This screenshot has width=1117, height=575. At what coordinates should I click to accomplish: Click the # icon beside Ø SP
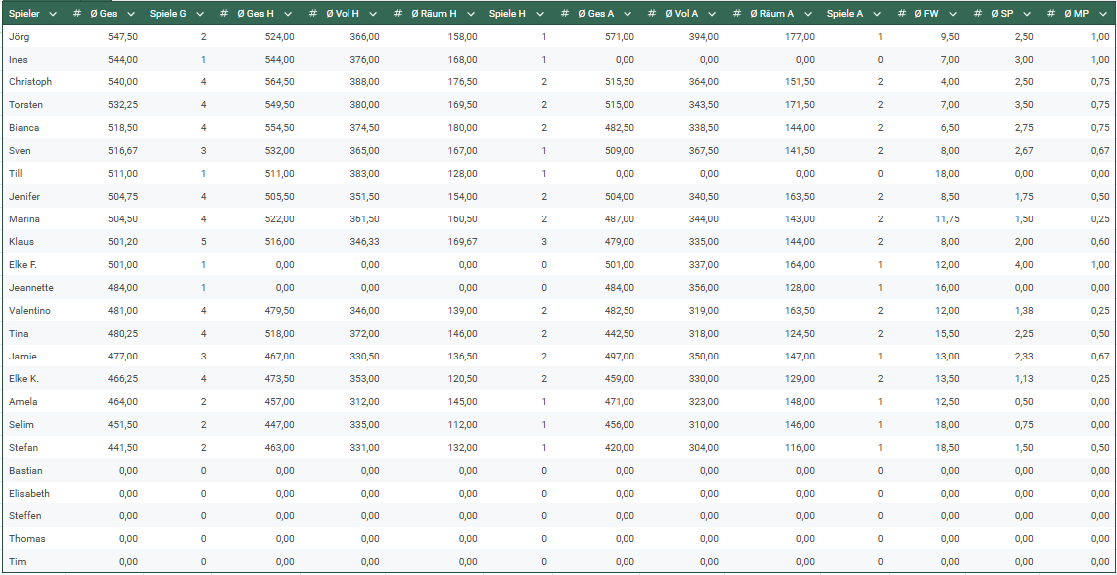point(978,14)
